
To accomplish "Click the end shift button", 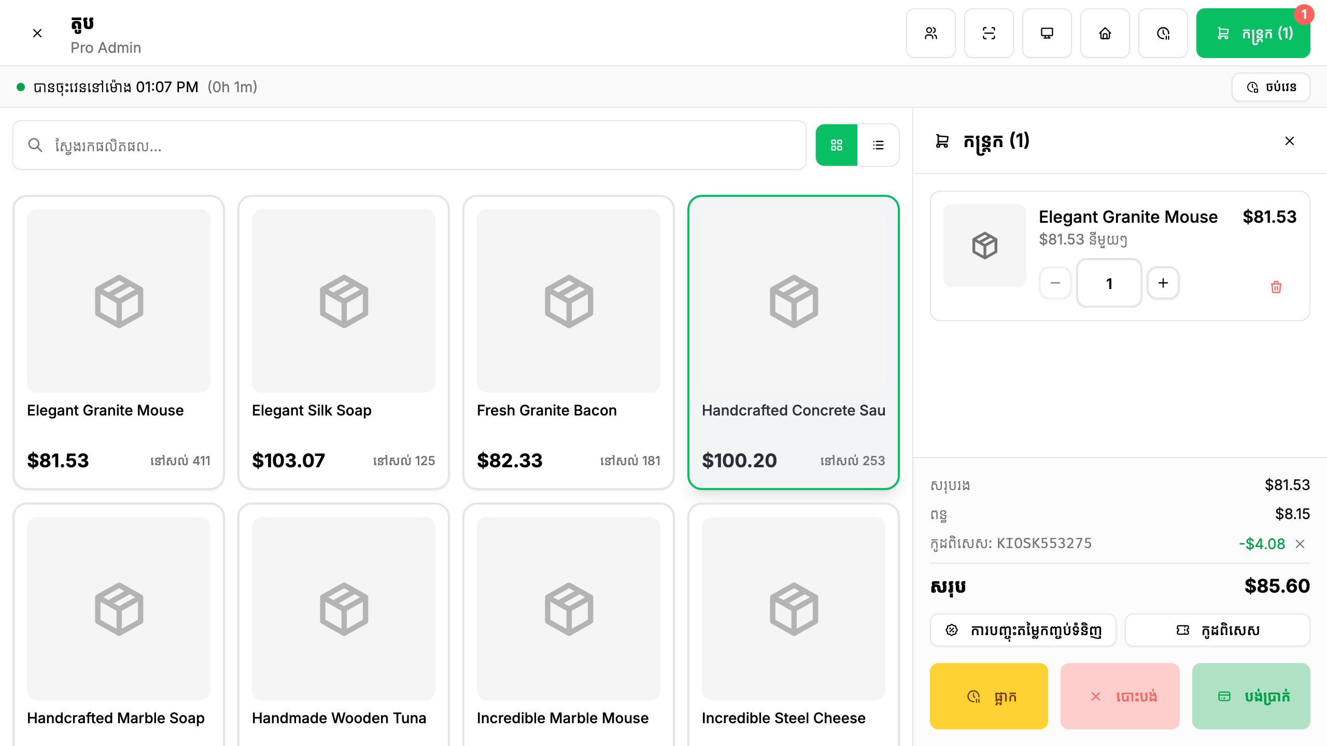I will click(1271, 87).
